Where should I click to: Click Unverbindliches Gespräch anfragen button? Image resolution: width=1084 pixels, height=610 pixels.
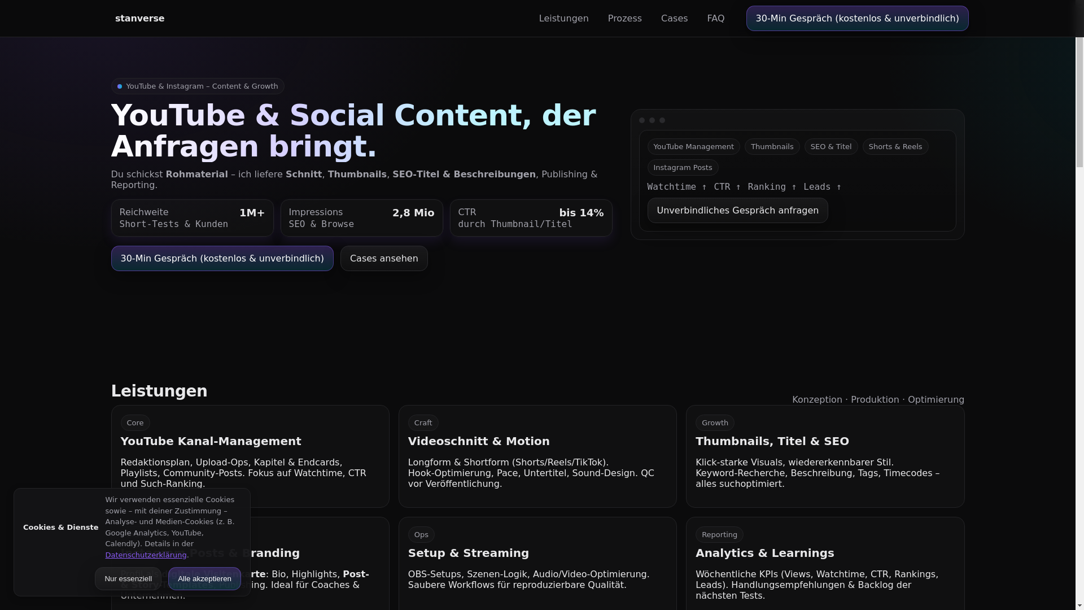click(x=737, y=211)
